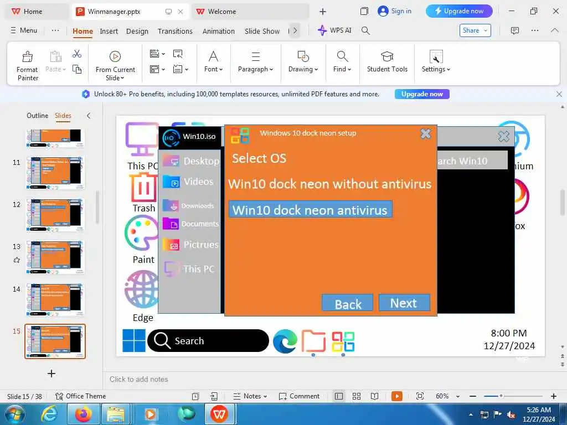Switch to the Animation tab
Viewport: 567px width, 425px height.
(x=218, y=31)
